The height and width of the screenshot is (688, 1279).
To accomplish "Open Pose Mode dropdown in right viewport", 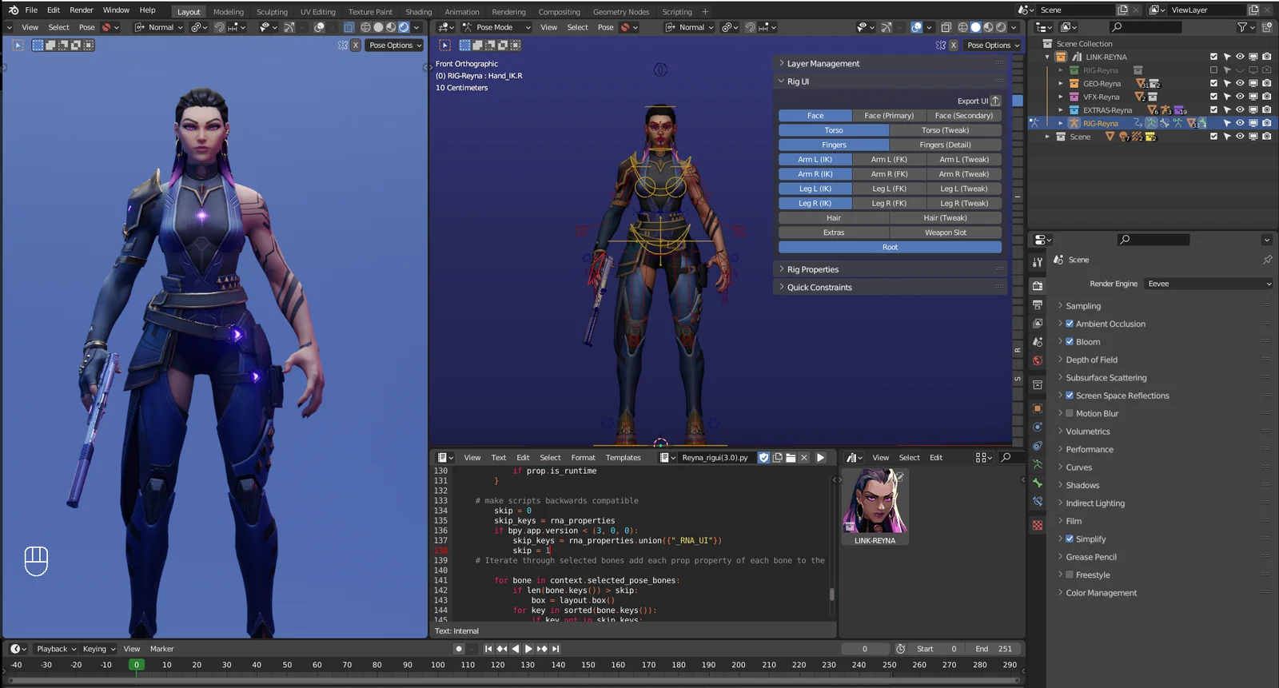I will click(x=496, y=27).
